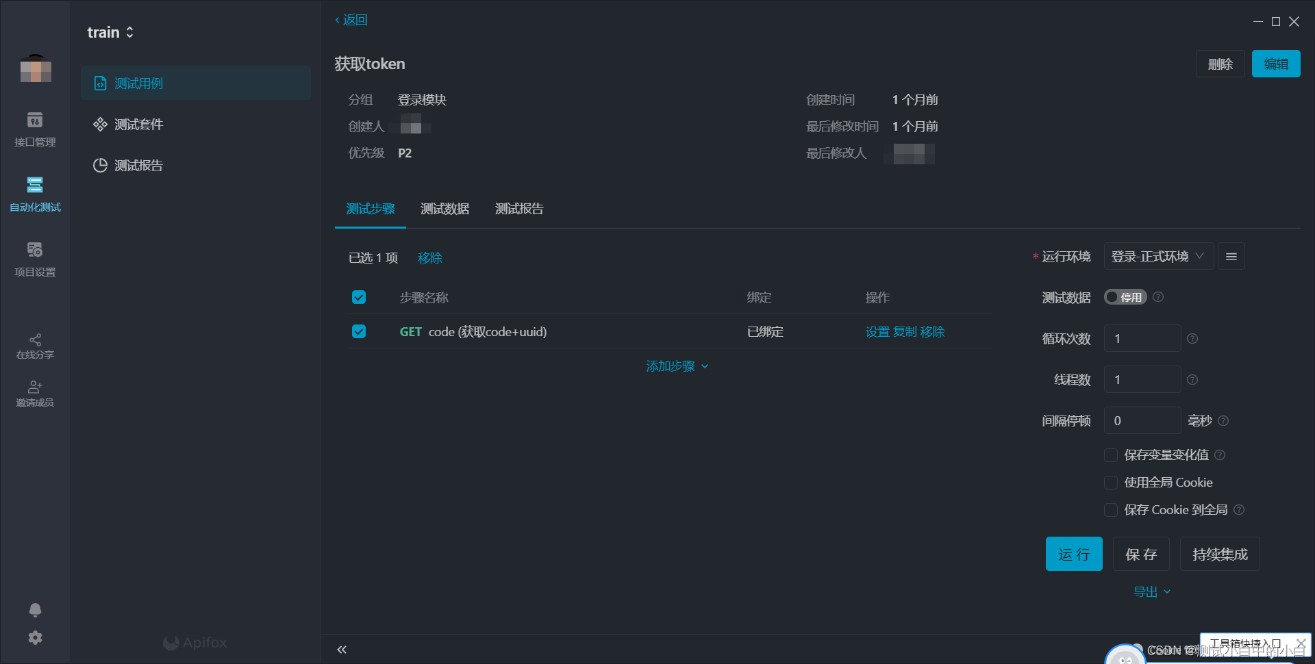
Task: Click the help icon next to 测试数据
Action: pyautogui.click(x=1158, y=297)
